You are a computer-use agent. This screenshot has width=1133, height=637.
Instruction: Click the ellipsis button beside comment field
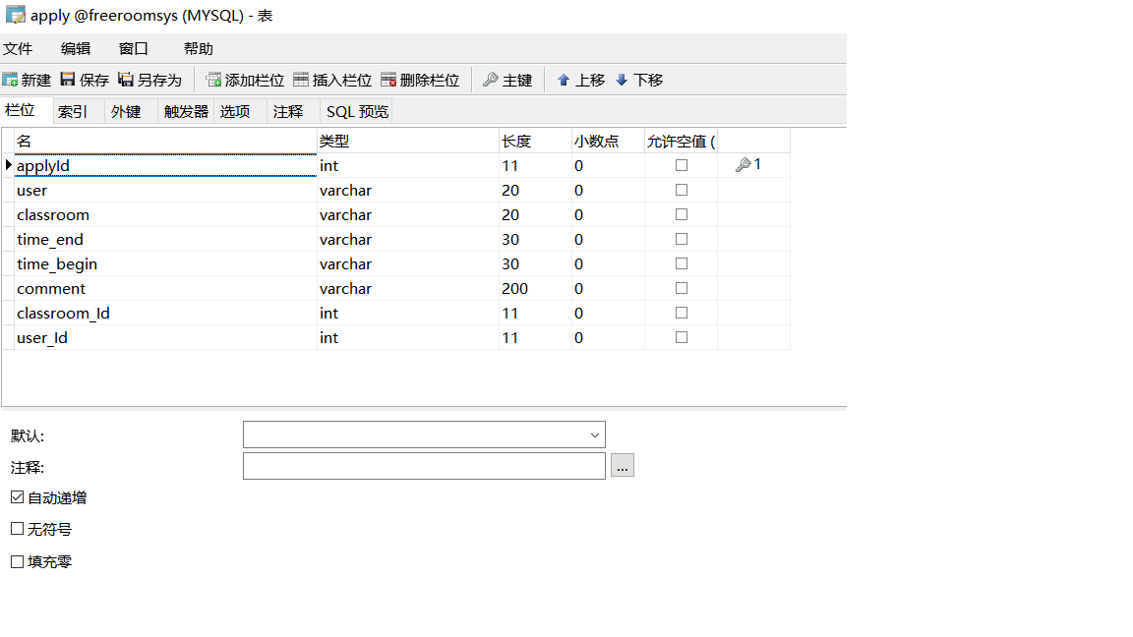point(623,465)
